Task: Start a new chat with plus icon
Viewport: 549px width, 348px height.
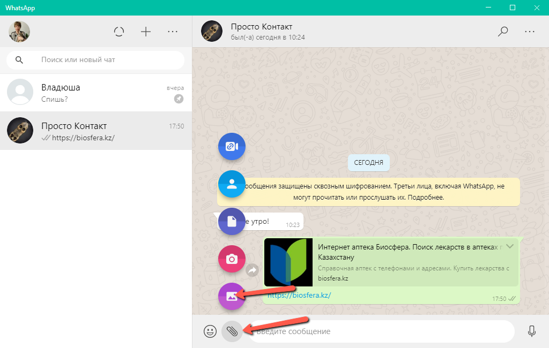Action: click(146, 32)
